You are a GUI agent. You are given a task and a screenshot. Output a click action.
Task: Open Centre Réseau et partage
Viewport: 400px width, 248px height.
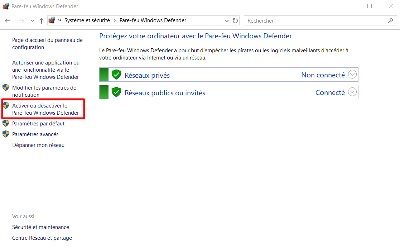pos(42,238)
